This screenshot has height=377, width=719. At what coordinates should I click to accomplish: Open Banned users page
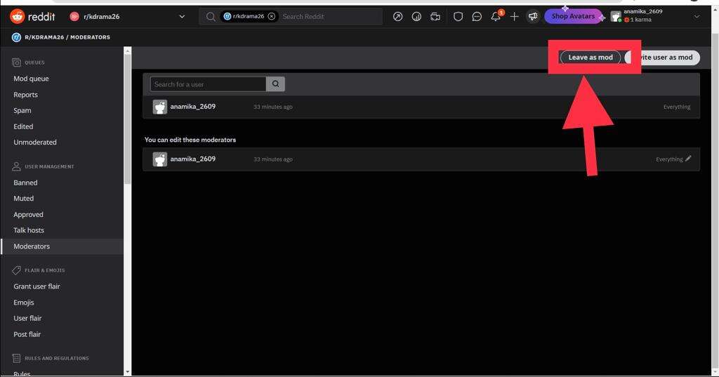[26, 183]
